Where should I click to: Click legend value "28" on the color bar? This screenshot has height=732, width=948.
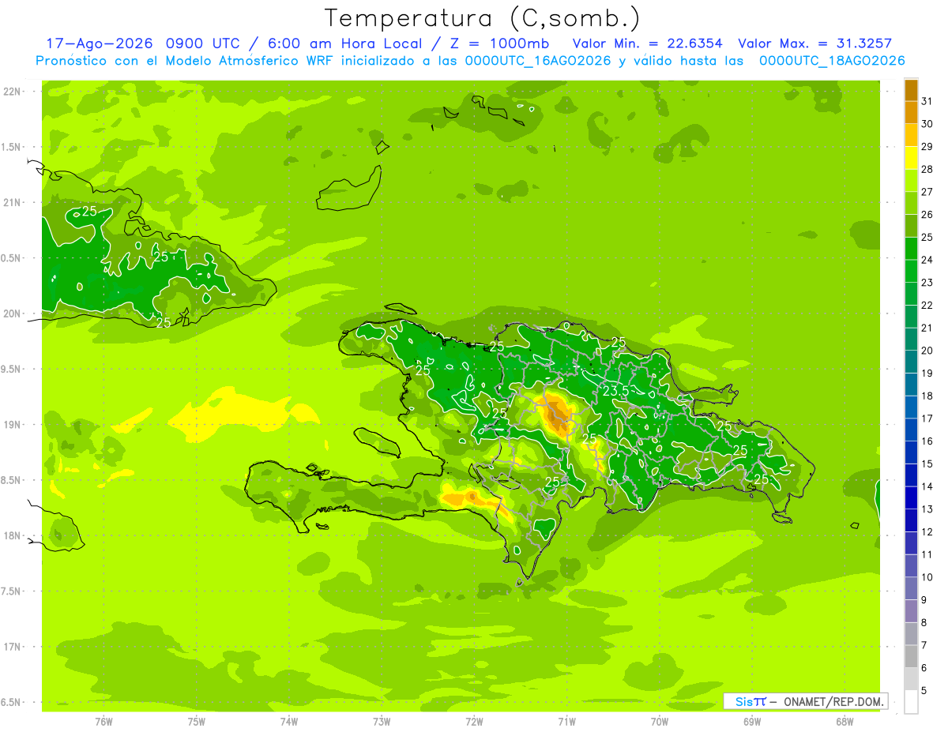pyautogui.click(x=927, y=169)
